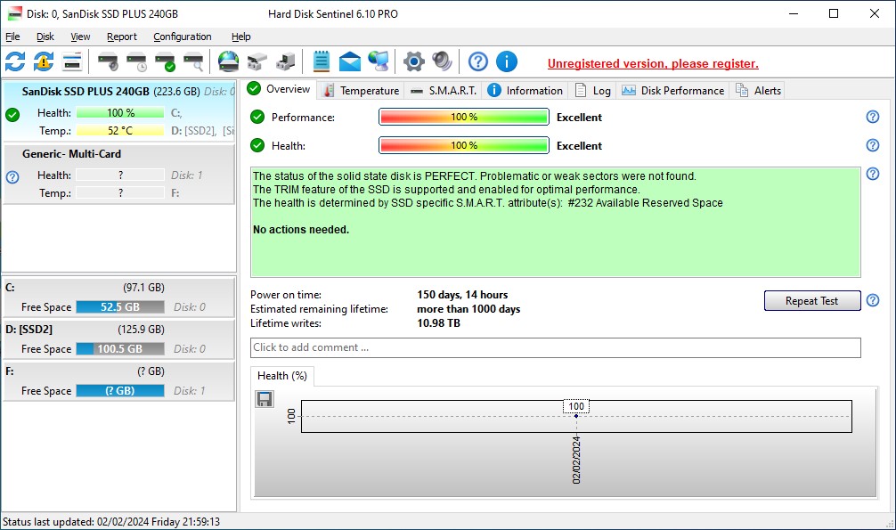Viewport: 896px width, 530px height.
Task: Open the File menu
Action: click(x=12, y=37)
